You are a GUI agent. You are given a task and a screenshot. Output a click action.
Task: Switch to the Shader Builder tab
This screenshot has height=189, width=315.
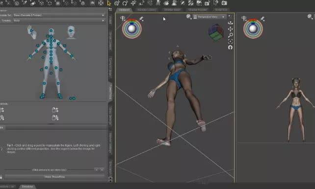(197, 10)
